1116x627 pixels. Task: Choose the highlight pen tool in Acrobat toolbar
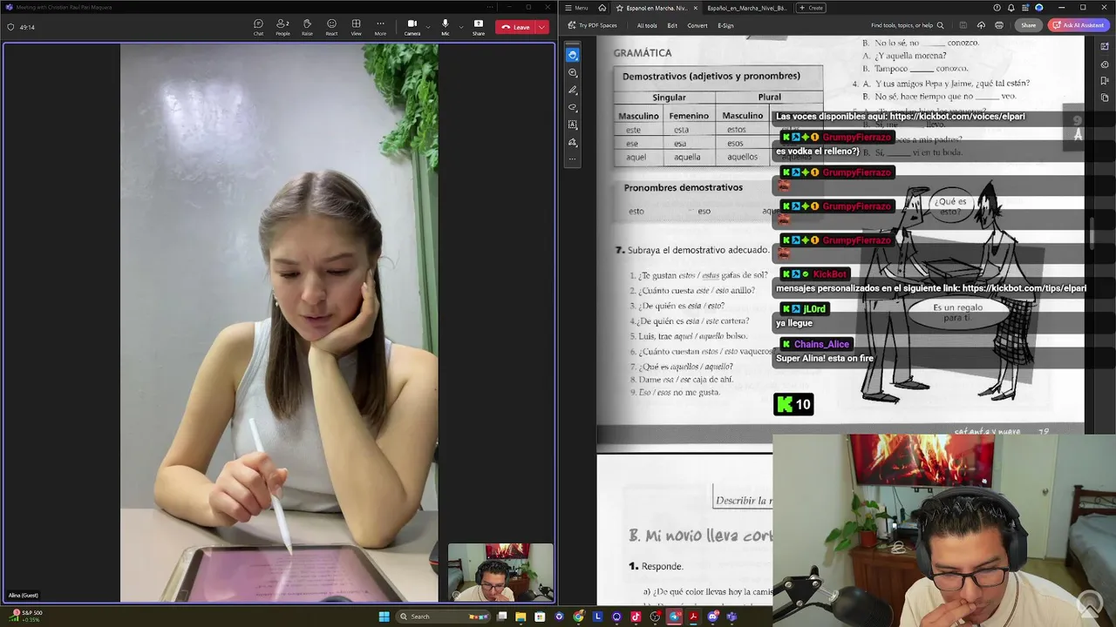[572, 90]
